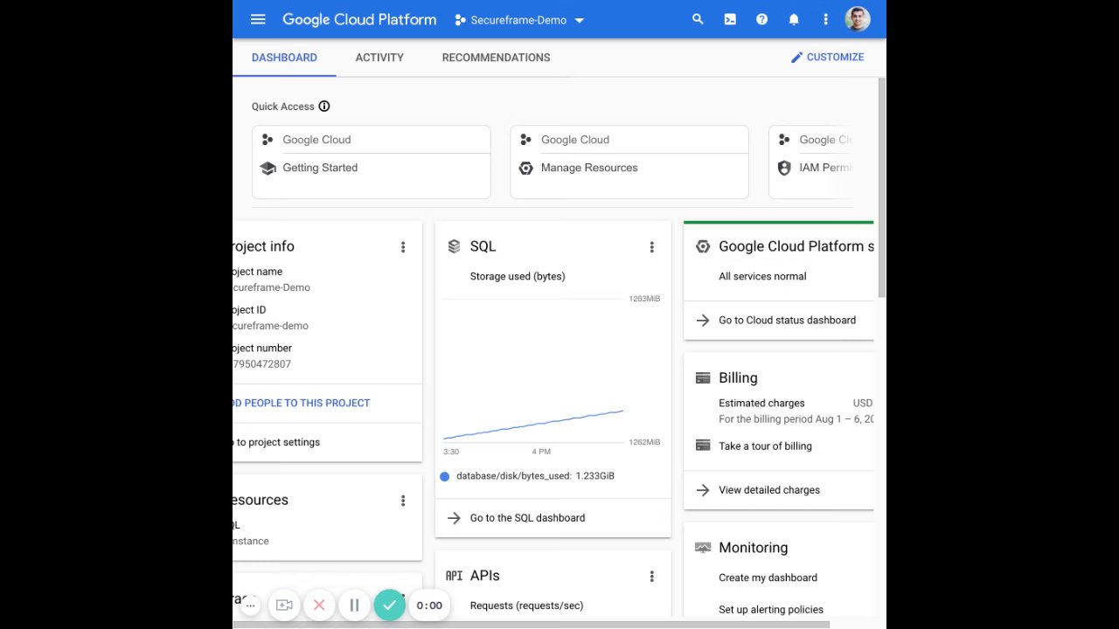Go to project settings link
1119x629 pixels.
pyautogui.click(x=277, y=442)
